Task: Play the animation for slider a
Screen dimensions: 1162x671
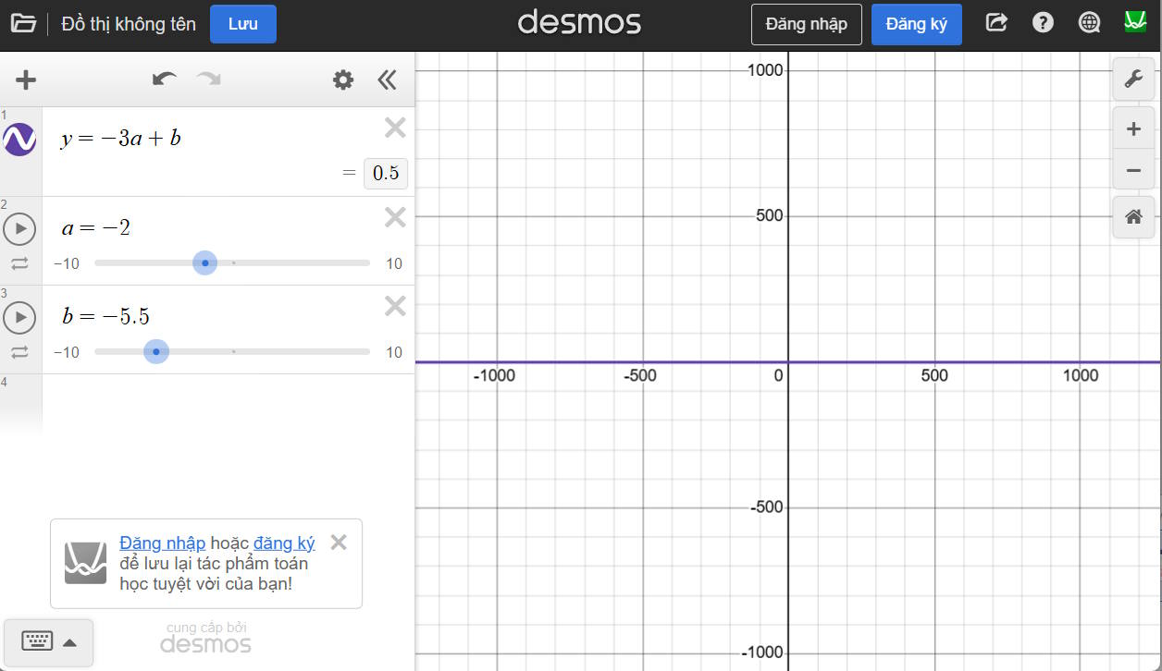Action: coord(19,228)
